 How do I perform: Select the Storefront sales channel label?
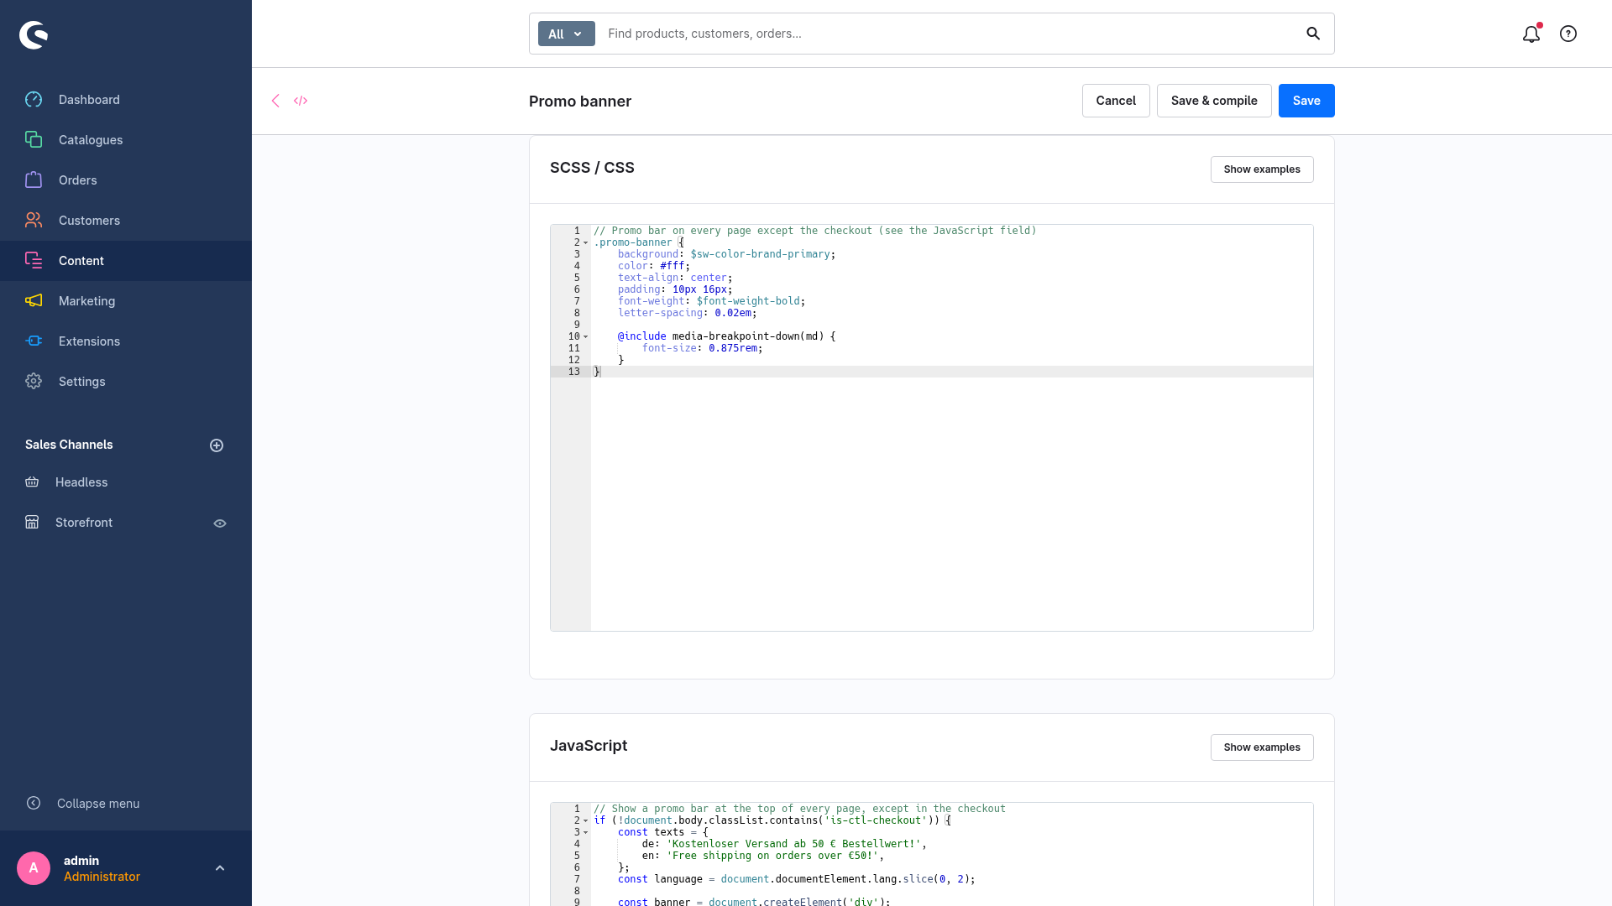(x=84, y=523)
